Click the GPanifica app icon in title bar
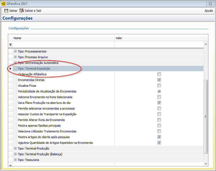 click(x=3, y=4)
